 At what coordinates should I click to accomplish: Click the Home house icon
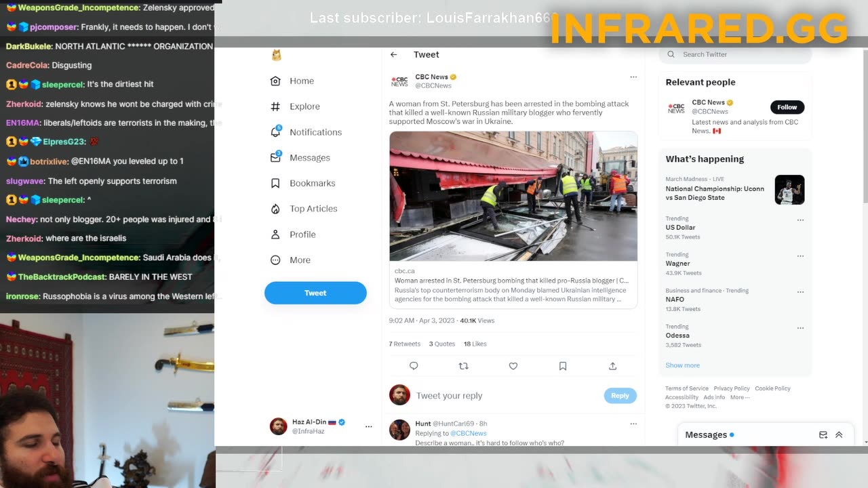tap(275, 81)
